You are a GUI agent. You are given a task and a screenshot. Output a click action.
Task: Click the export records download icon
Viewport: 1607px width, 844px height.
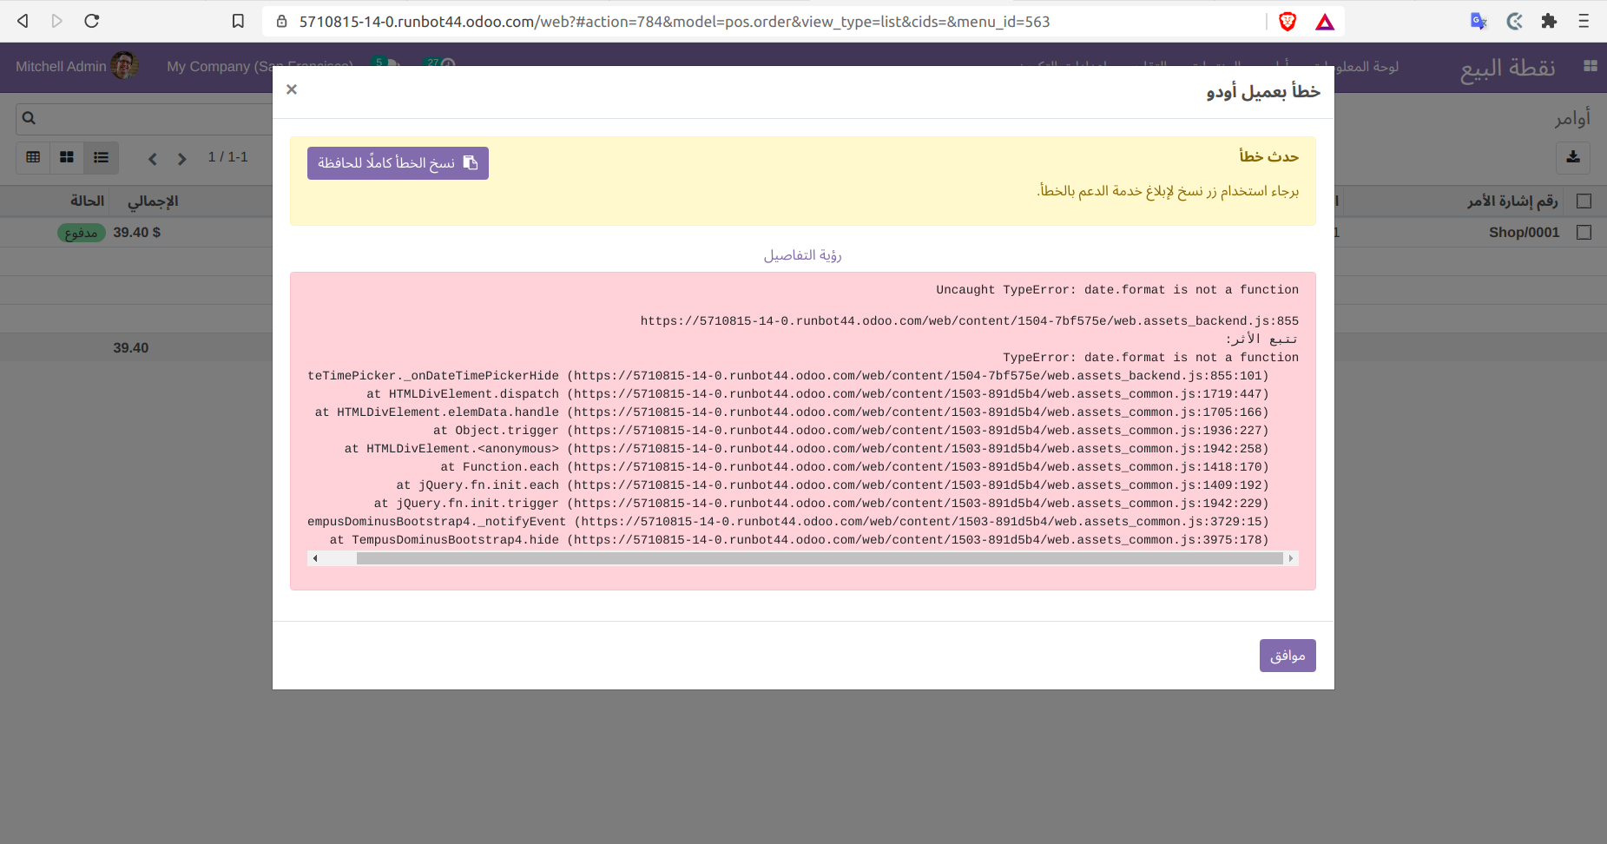point(1573,158)
